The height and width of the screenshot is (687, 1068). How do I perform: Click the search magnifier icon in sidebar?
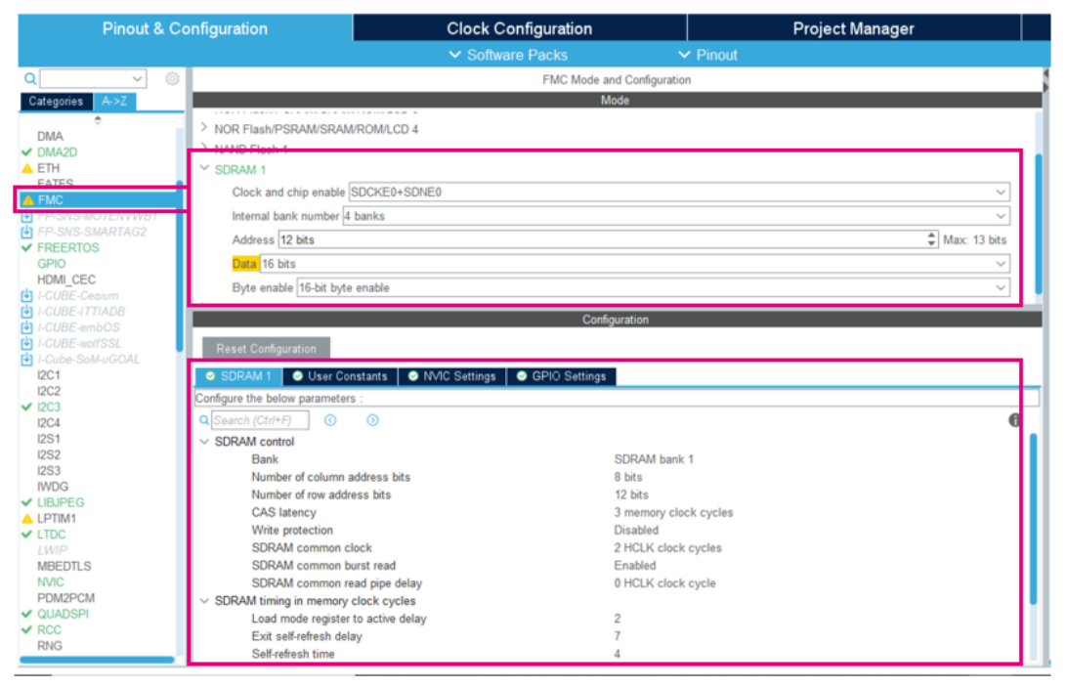(30, 79)
